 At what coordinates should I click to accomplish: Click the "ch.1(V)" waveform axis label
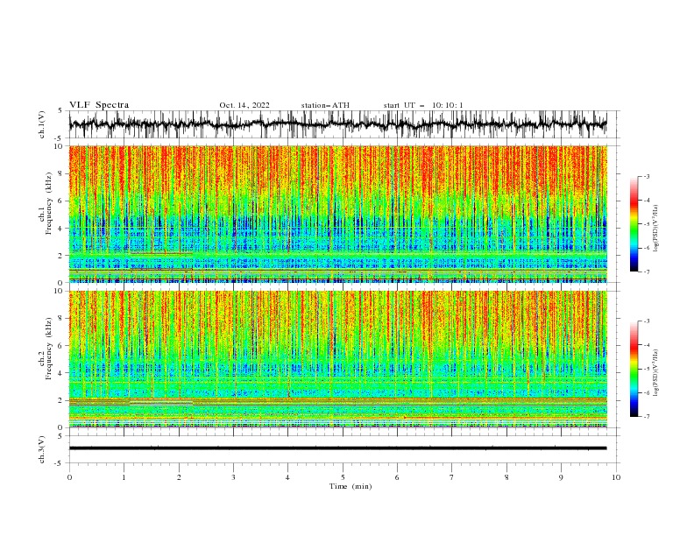click(x=42, y=124)
